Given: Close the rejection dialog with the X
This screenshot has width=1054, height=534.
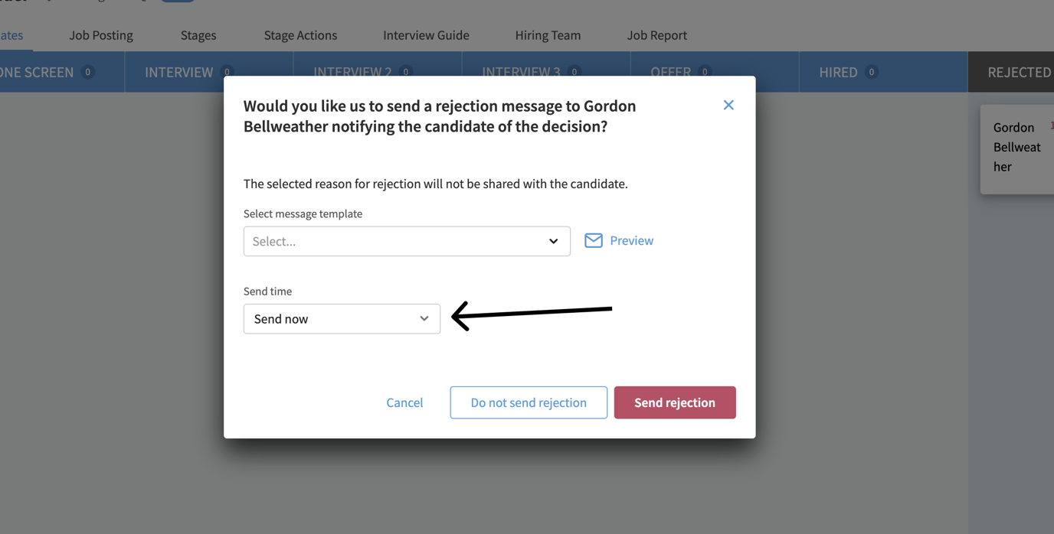Looking at the screenshot, I should (x=728, y=105).
